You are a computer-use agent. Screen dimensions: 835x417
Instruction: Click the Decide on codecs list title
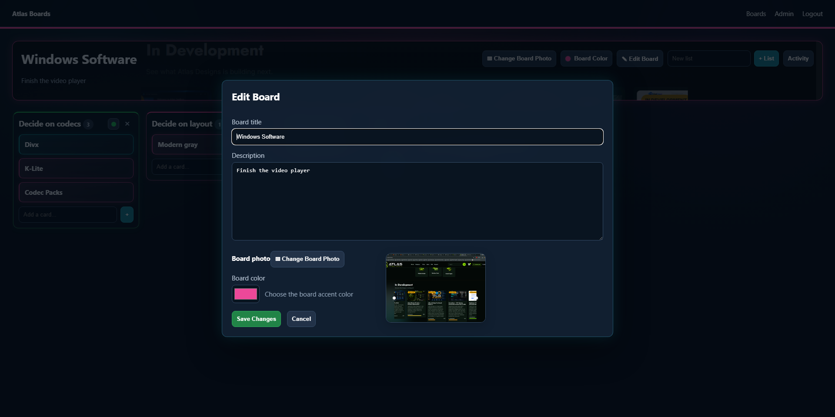pyautogui.click(x=50, y=124)
